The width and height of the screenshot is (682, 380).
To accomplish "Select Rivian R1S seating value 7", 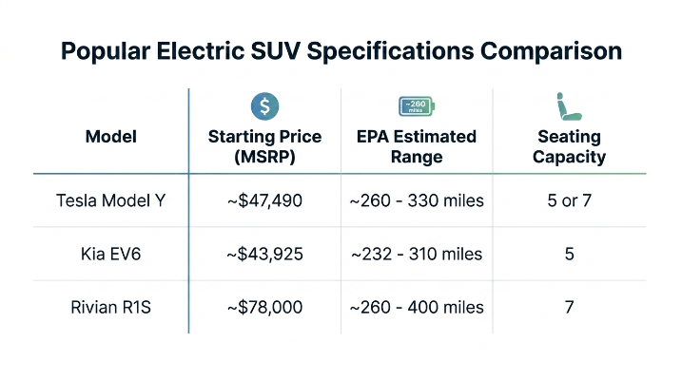I will 570,308.
